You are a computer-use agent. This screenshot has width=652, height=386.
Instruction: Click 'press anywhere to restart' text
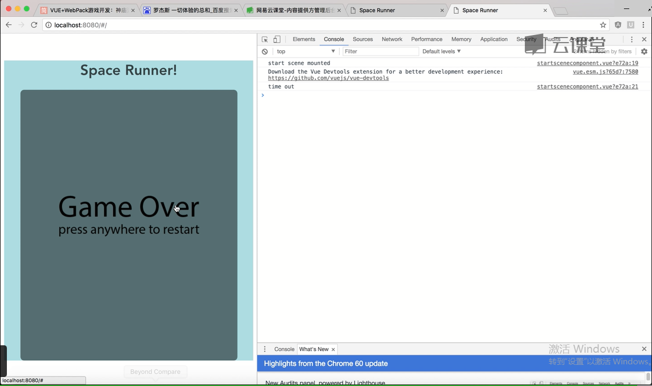pyautogui.click(x=129, y=230)
